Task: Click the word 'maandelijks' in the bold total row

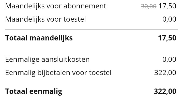Action: (51, 38)
